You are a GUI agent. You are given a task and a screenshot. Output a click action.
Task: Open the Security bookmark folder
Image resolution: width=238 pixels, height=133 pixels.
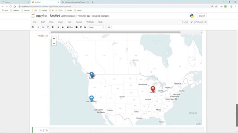coord(26,10)
